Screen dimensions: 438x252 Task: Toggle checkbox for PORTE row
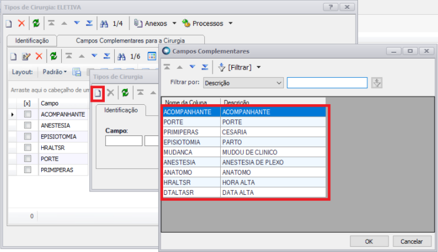click(28, 159)
